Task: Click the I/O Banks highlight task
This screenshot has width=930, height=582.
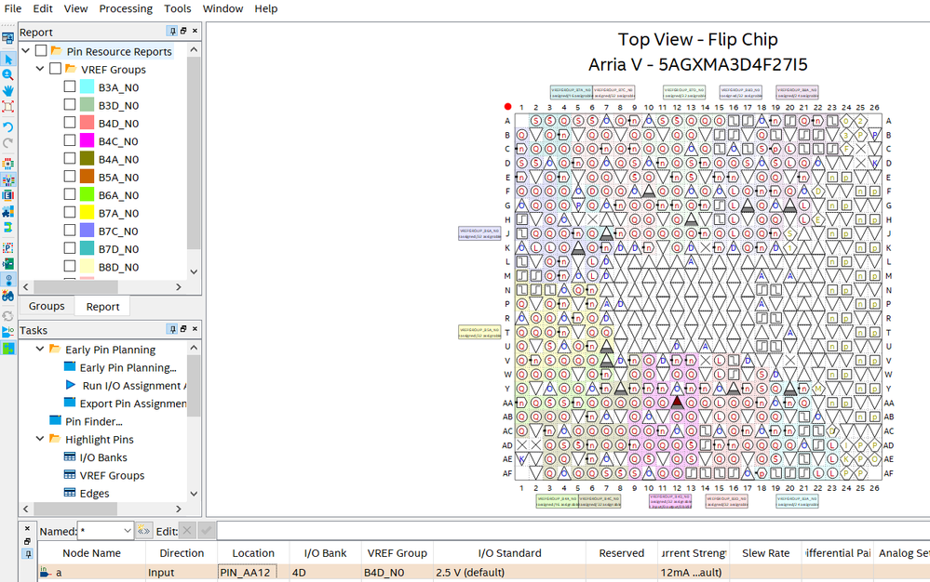Action: click(103, 457)
